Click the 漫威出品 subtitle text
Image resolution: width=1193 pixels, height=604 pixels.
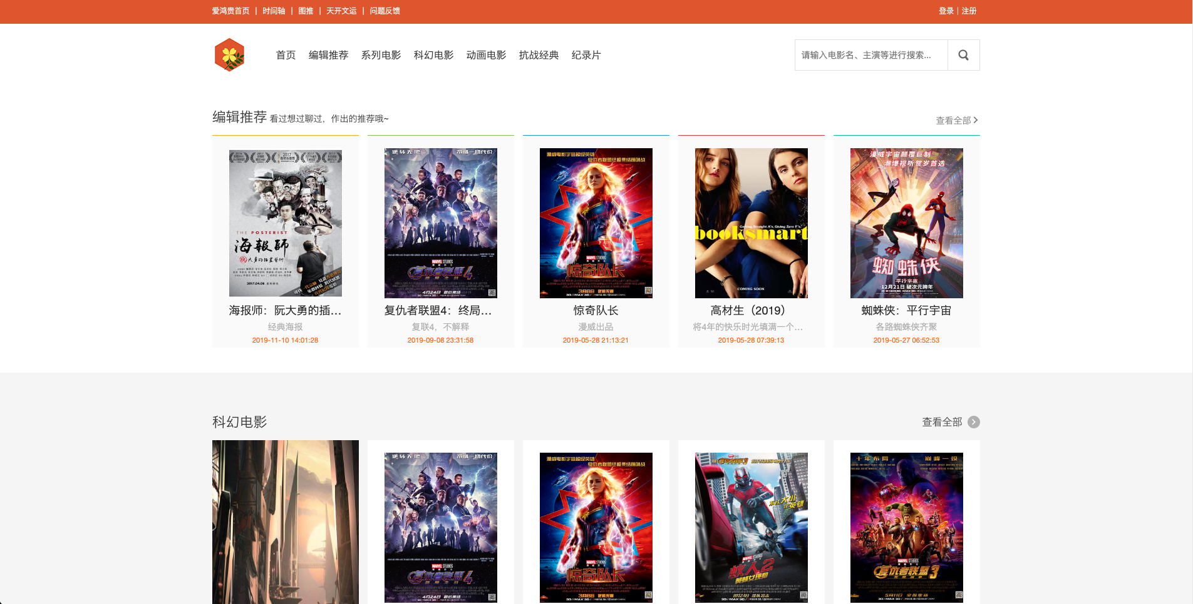pos(596,326)
